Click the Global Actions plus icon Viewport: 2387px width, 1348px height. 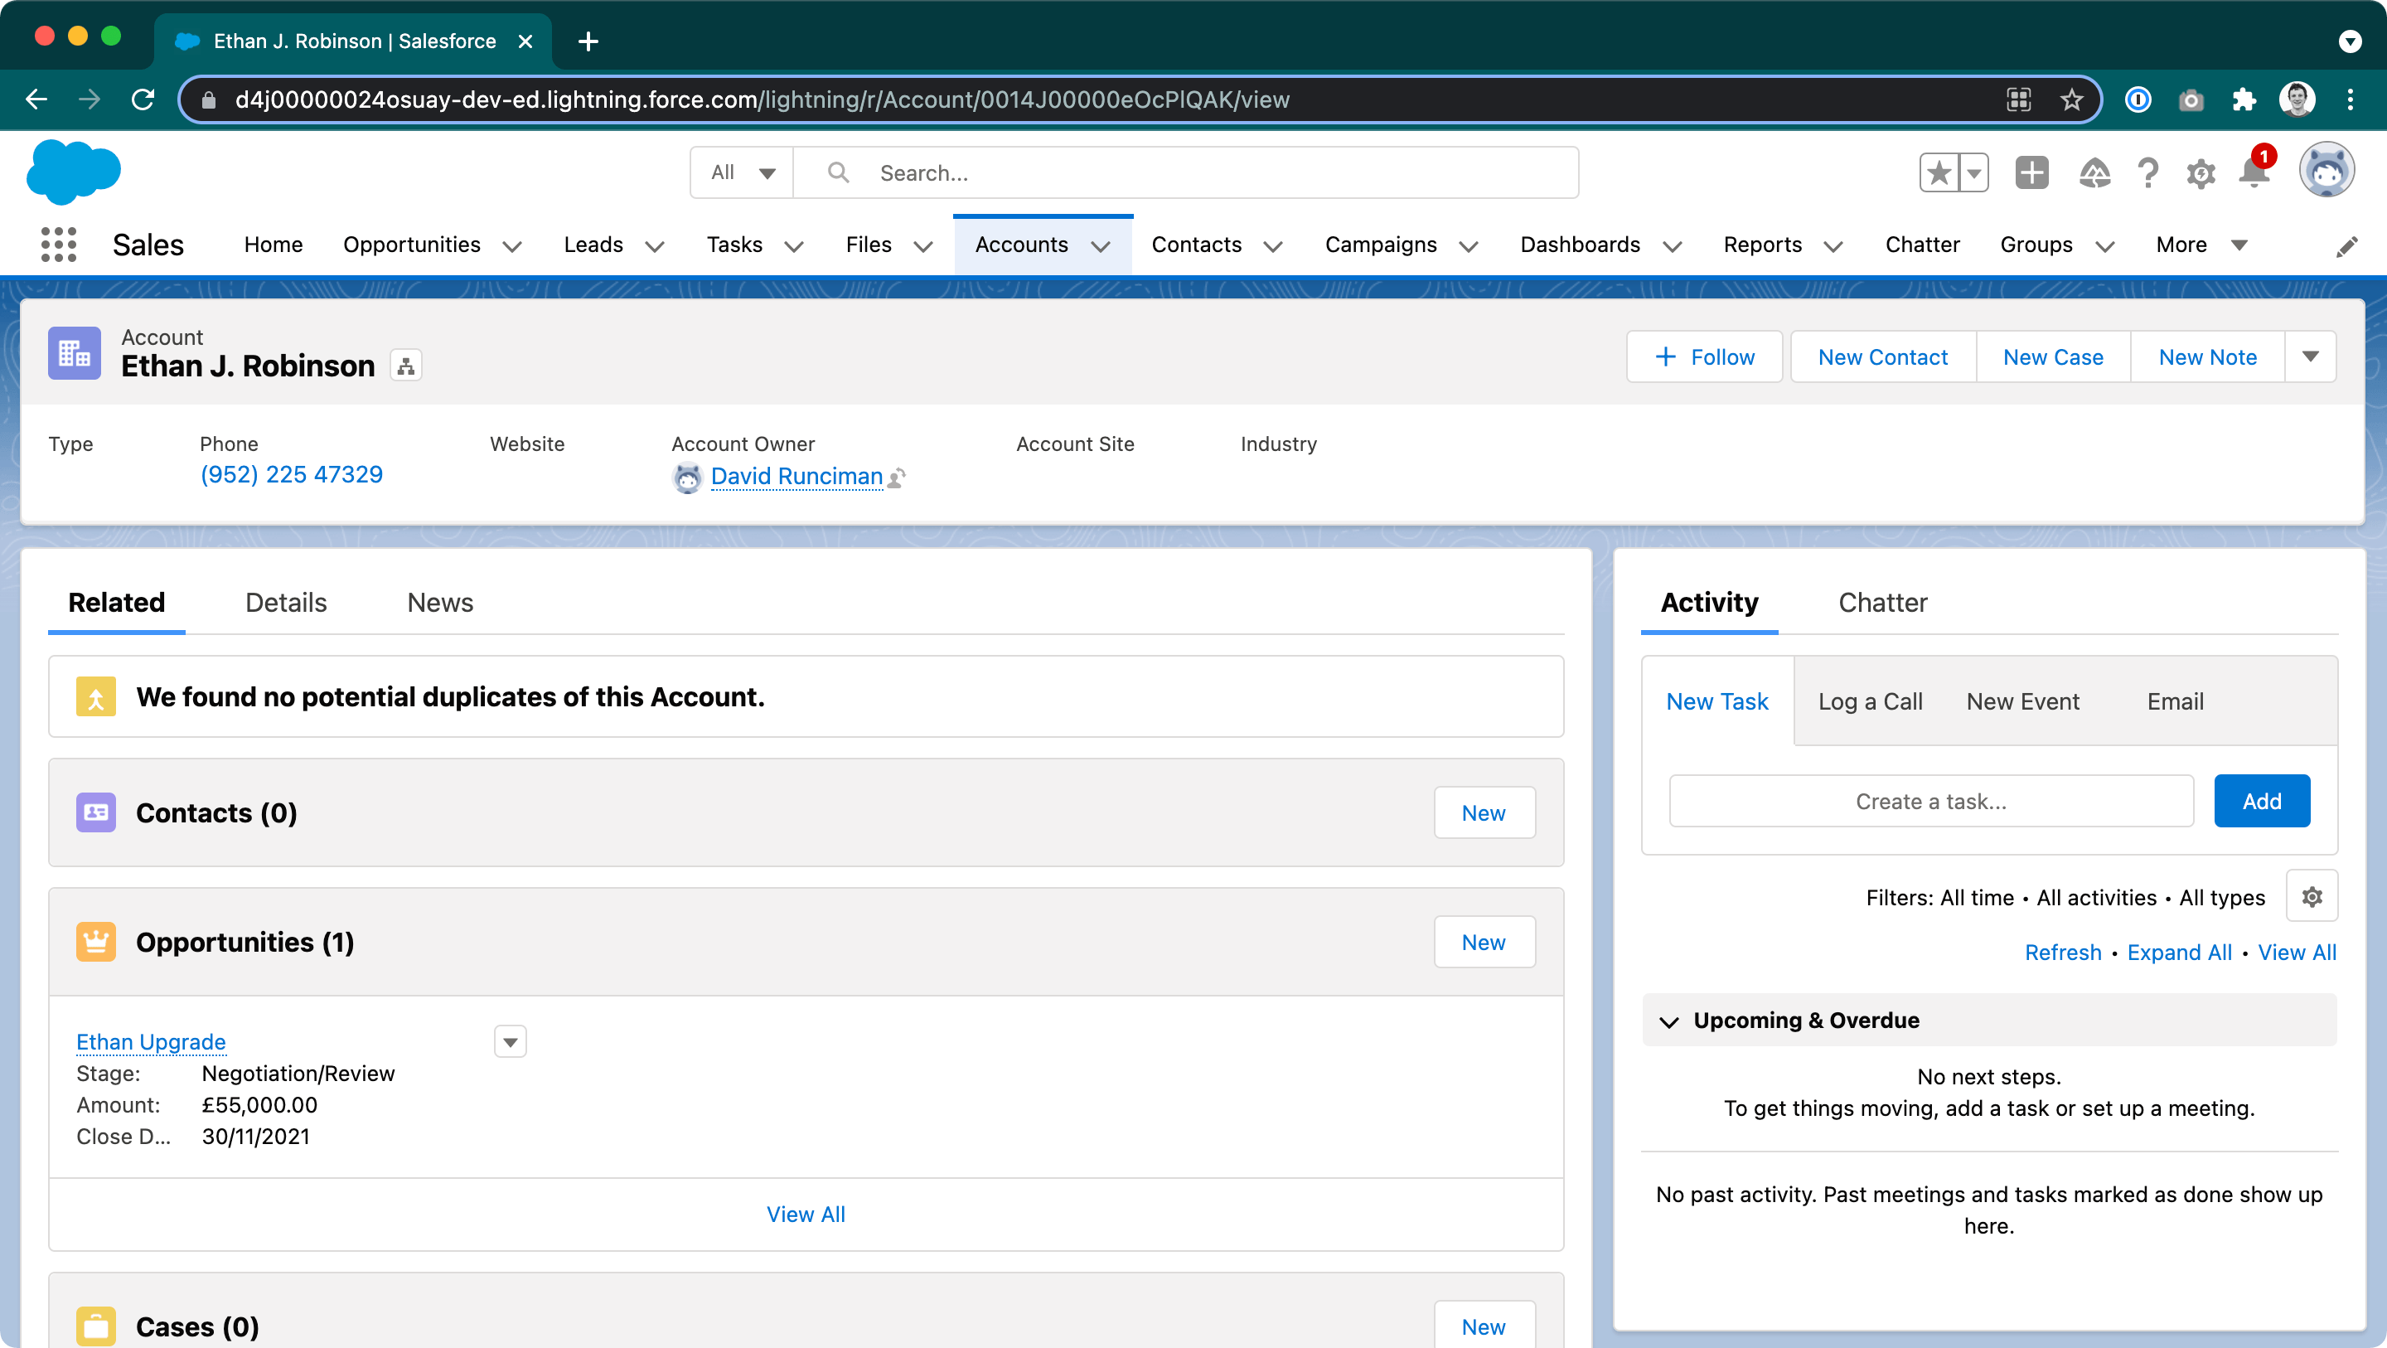(x=2031, y=173)
